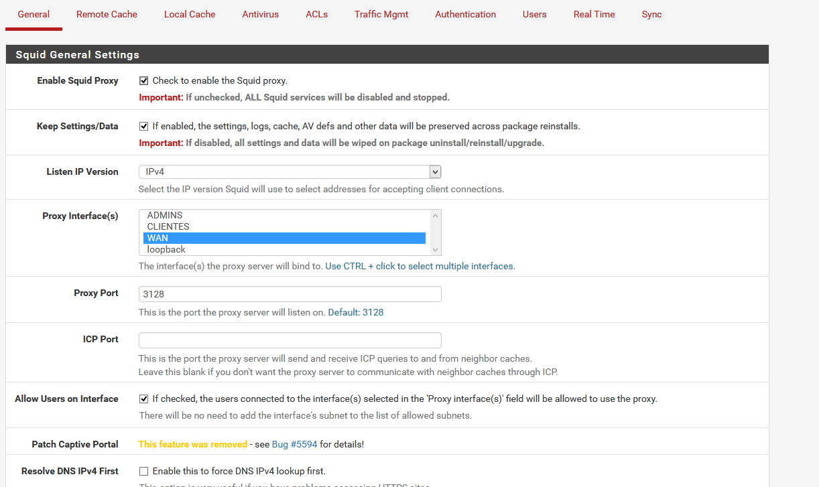
Task: Toggle the Keep Settings/Data checkbox
Action: [143, 127]
